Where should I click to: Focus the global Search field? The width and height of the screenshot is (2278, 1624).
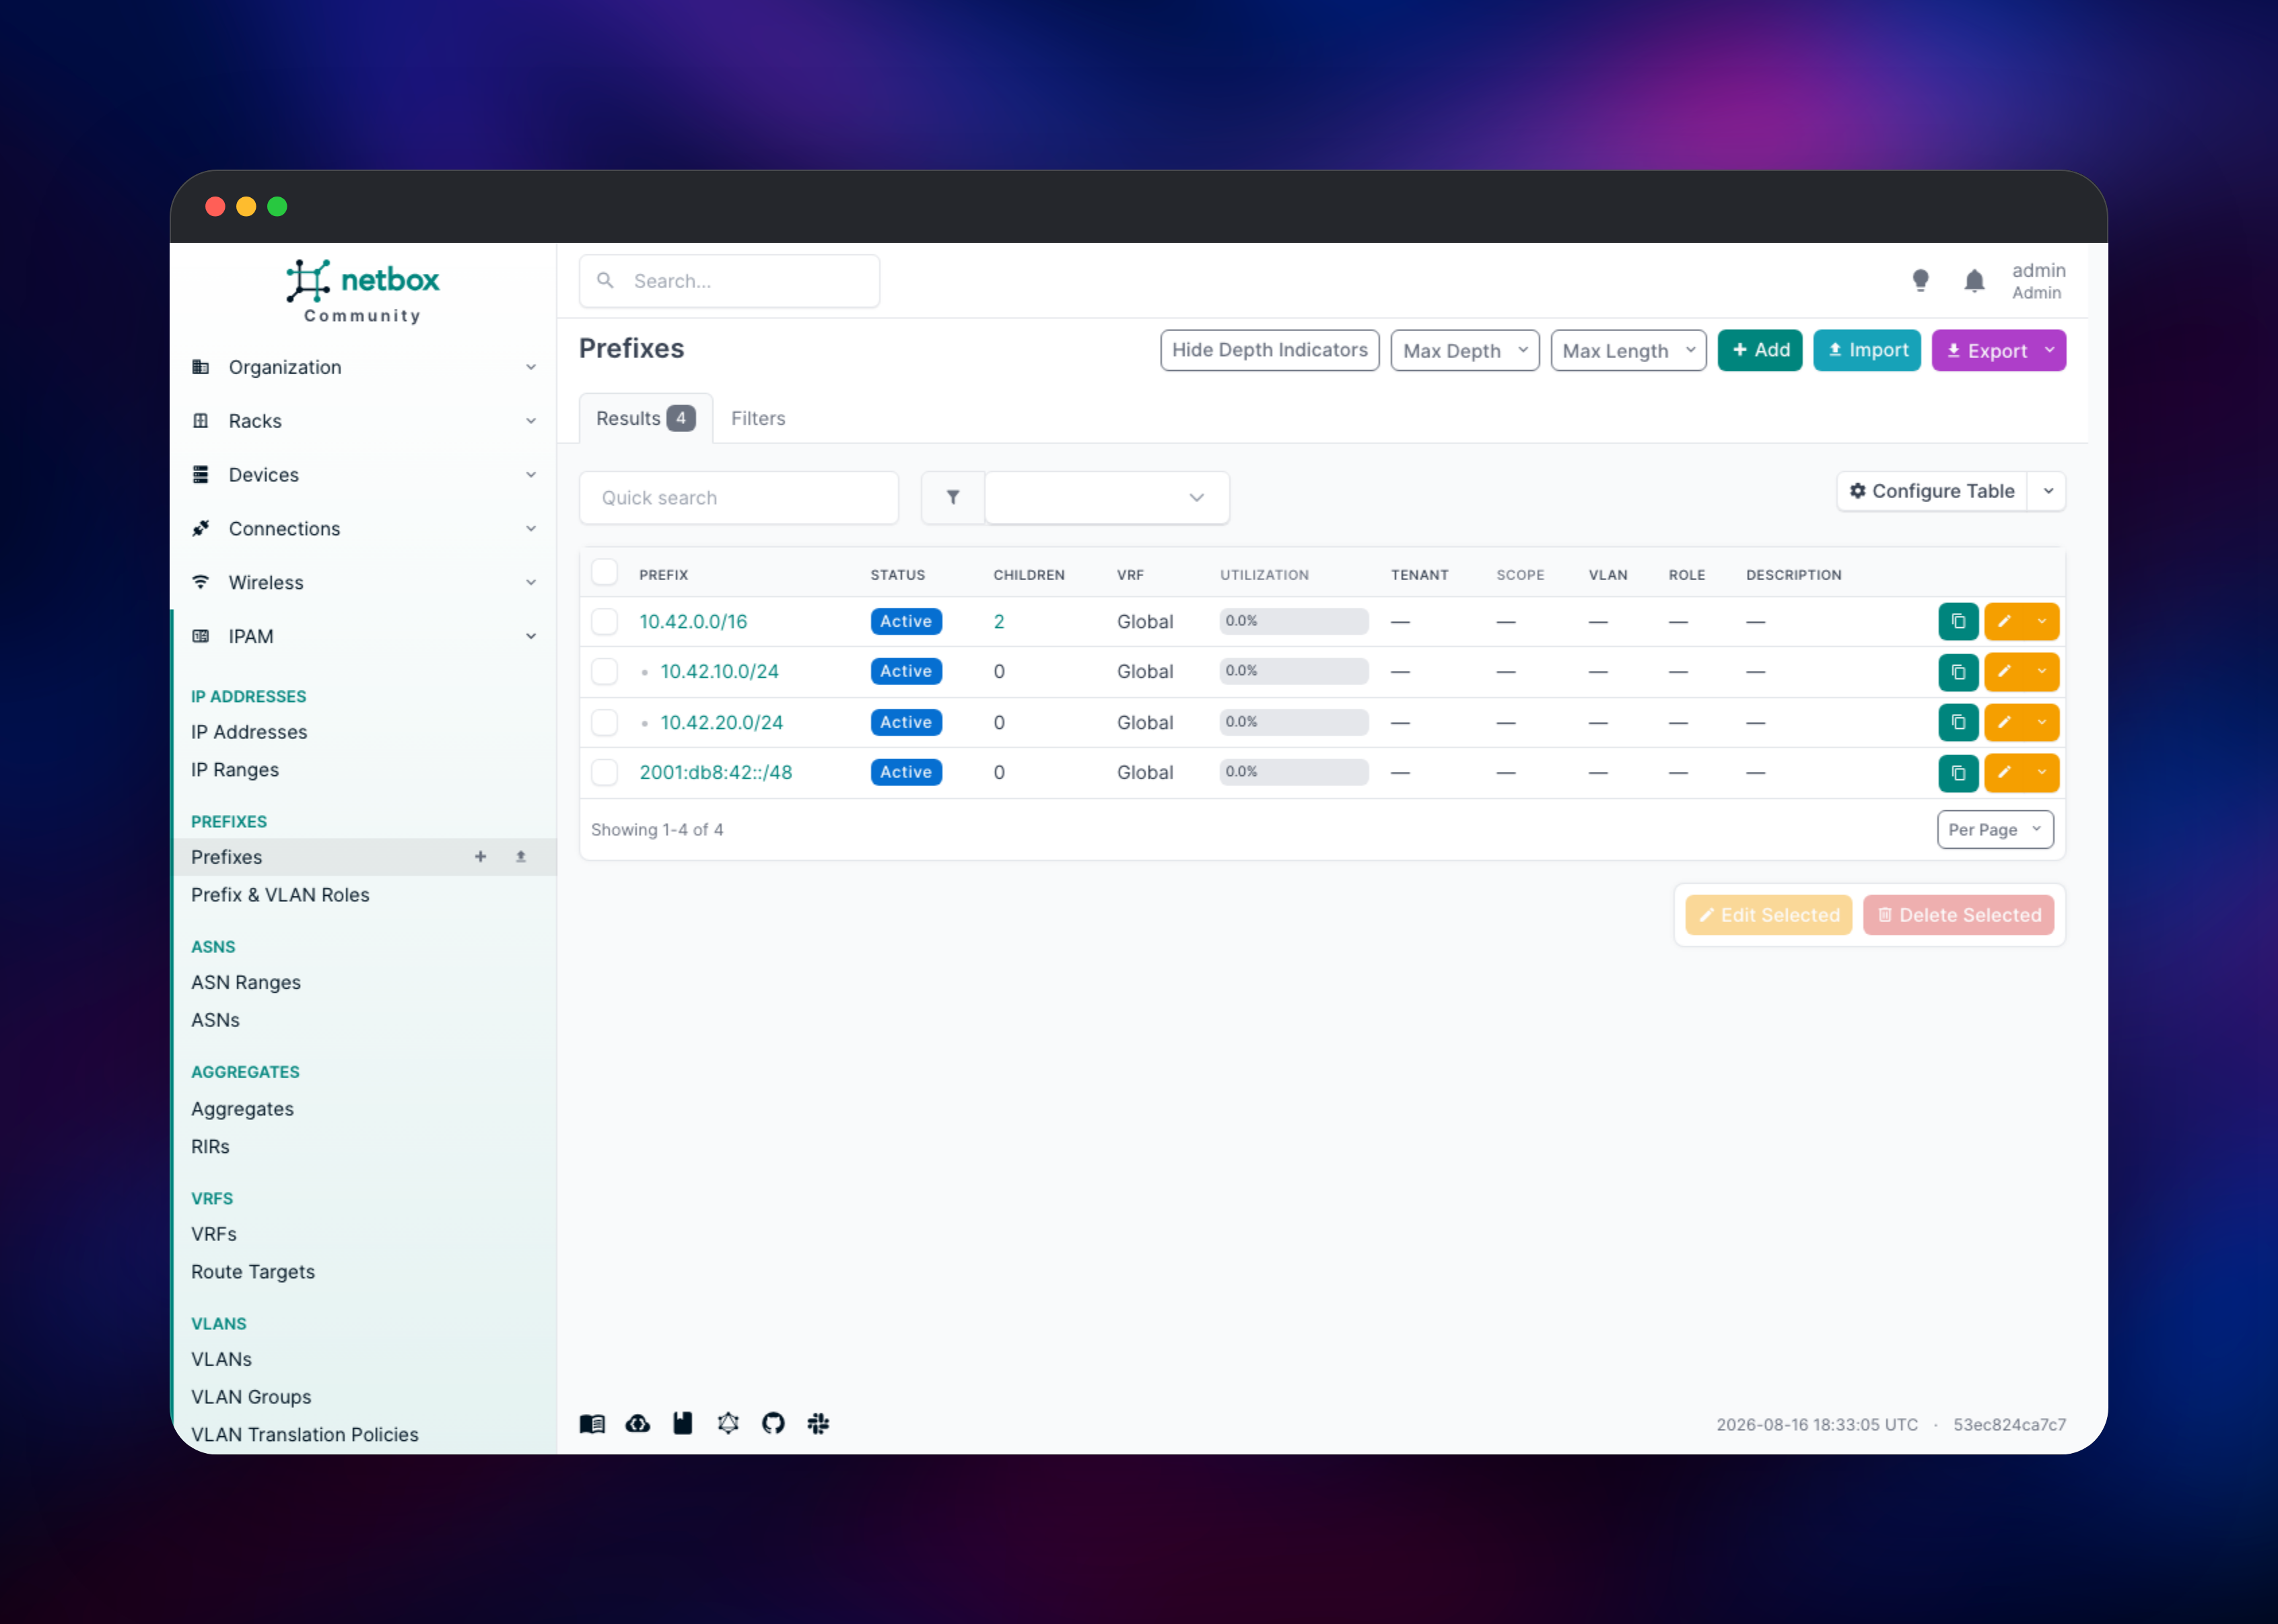[729, 281]
